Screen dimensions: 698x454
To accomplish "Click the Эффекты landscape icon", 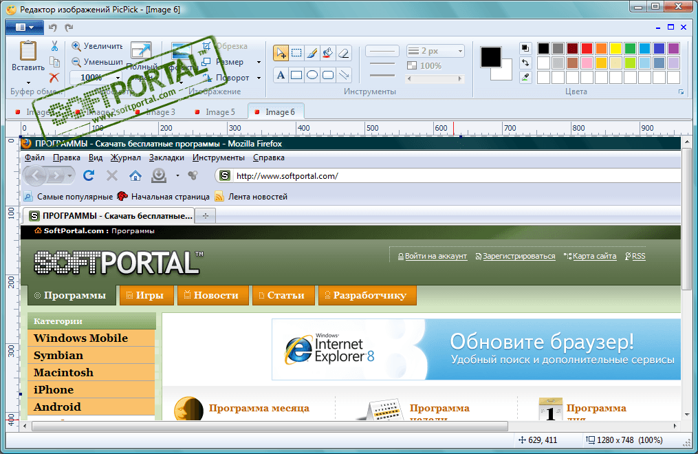I will click(x=182, y=51).
